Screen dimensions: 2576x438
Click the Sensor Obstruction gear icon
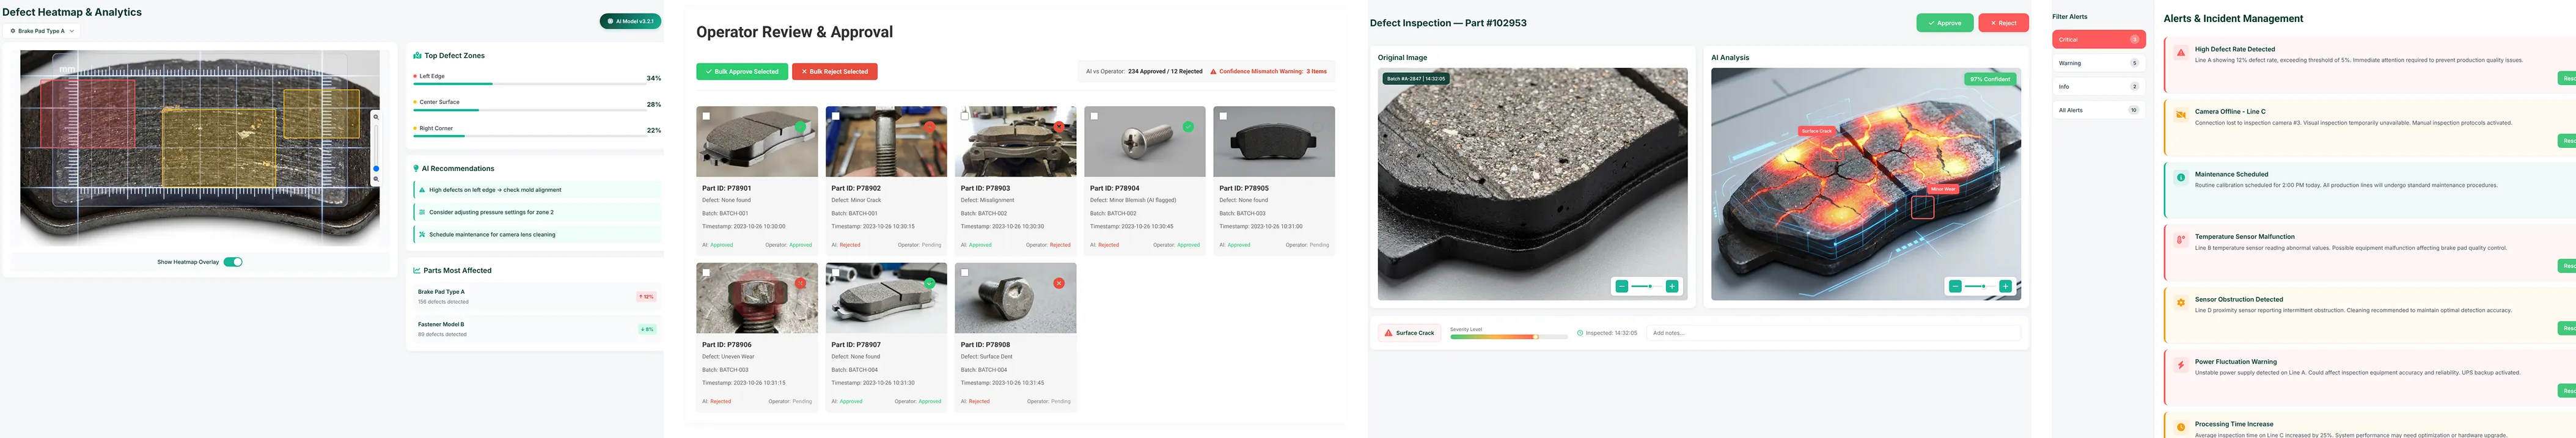coord(2181,302)
